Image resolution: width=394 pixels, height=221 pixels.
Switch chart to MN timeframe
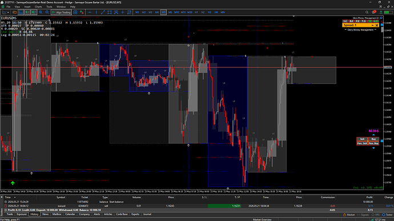click(x=223, y=12)
